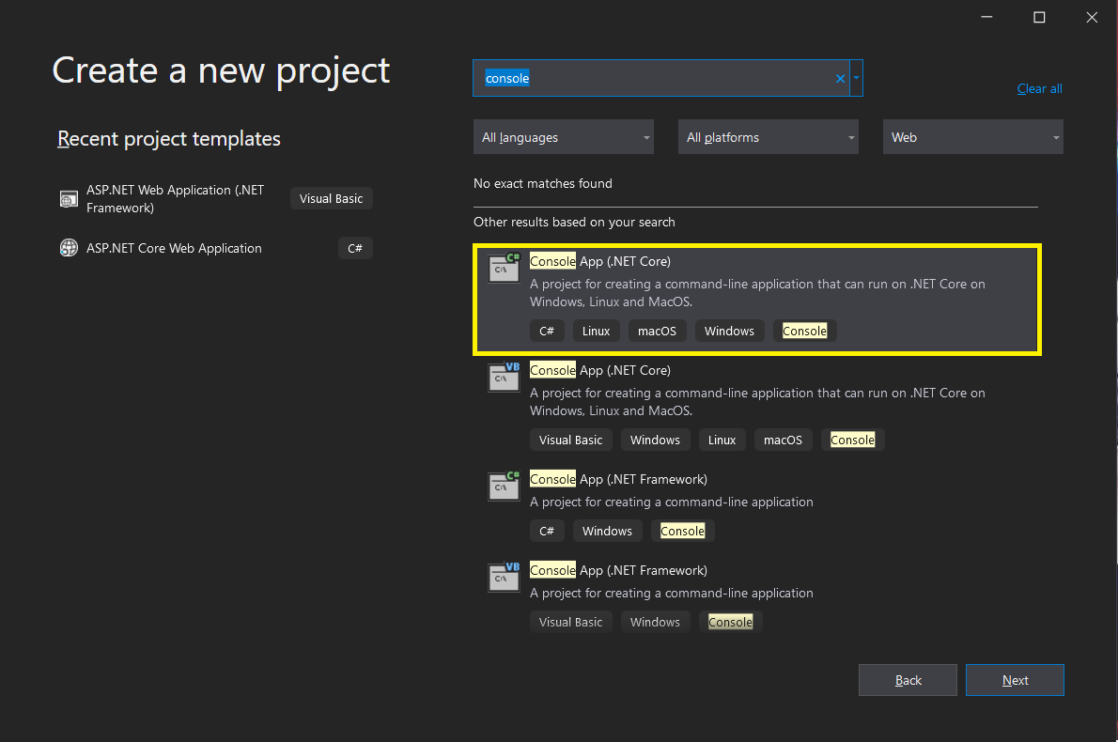
Task: Click the Other results based on your search label
Action: 574,223
